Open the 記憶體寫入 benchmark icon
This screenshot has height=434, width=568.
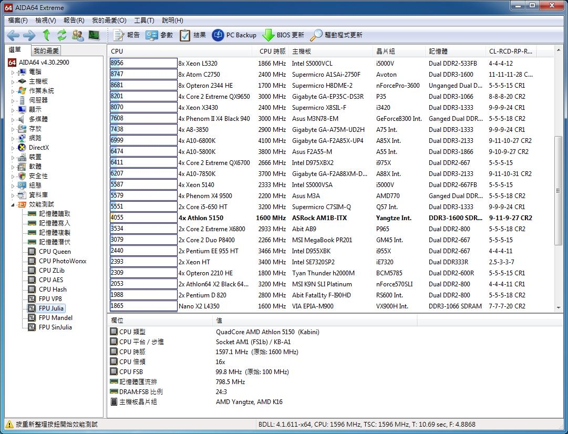(x=32, y=223)
